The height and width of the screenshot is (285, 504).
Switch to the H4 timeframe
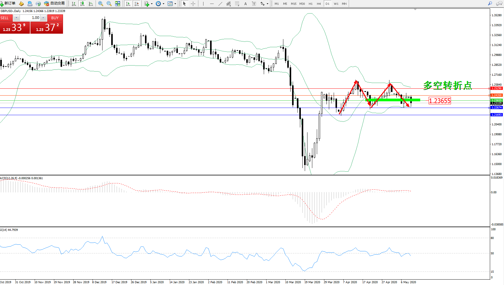click(319, 4)
